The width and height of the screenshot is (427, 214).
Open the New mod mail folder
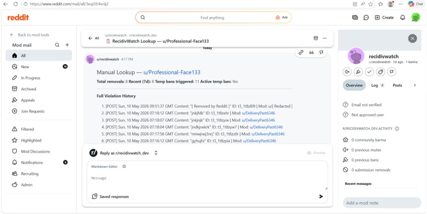39,67
